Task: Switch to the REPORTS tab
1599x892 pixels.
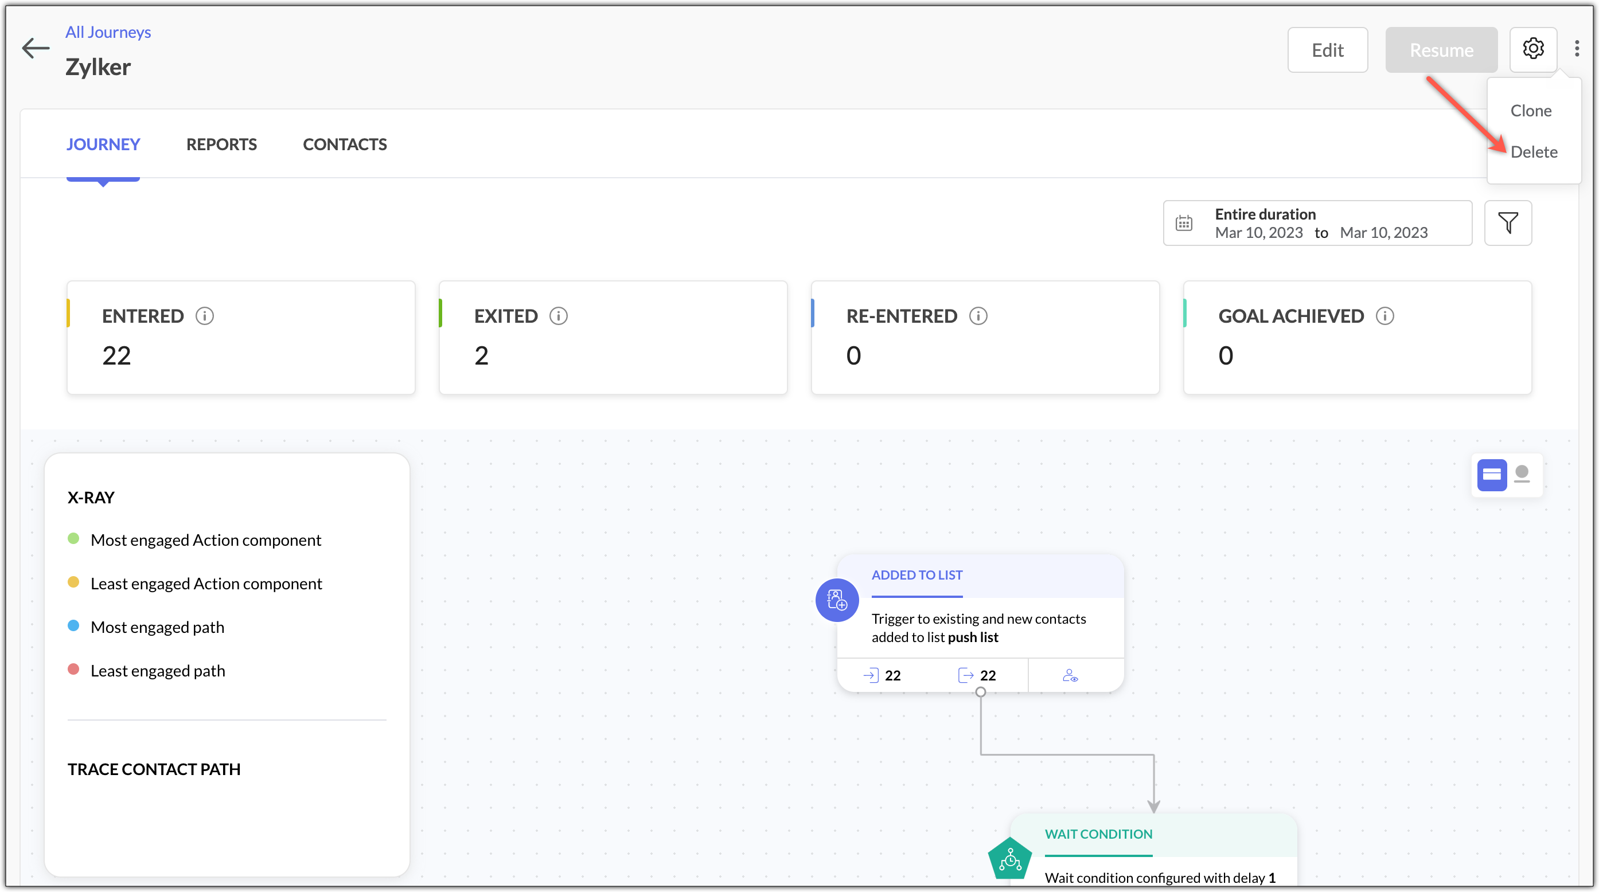Action: [x=221, y=144]
